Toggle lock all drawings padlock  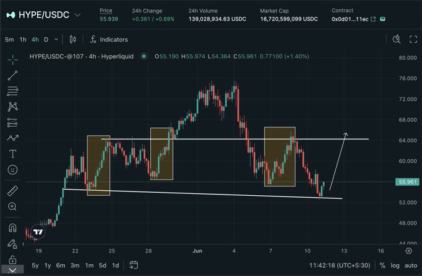click(12, 260)
